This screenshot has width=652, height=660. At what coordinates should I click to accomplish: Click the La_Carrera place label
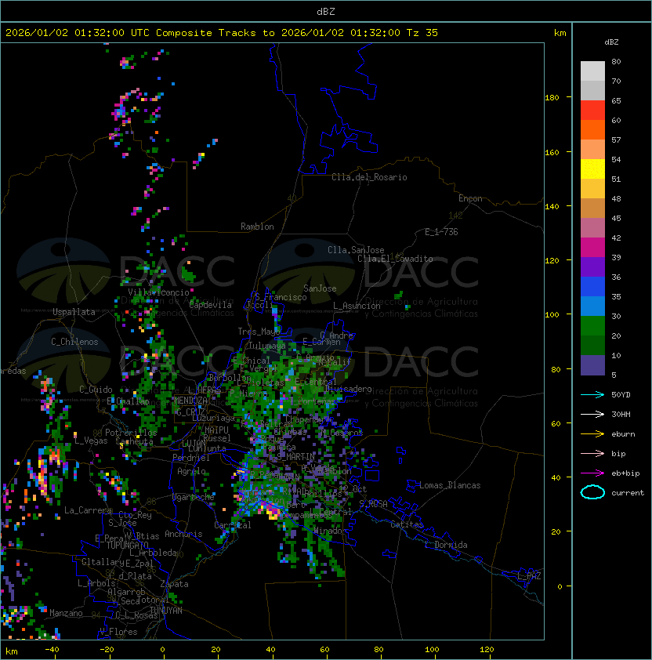[88, 511]
